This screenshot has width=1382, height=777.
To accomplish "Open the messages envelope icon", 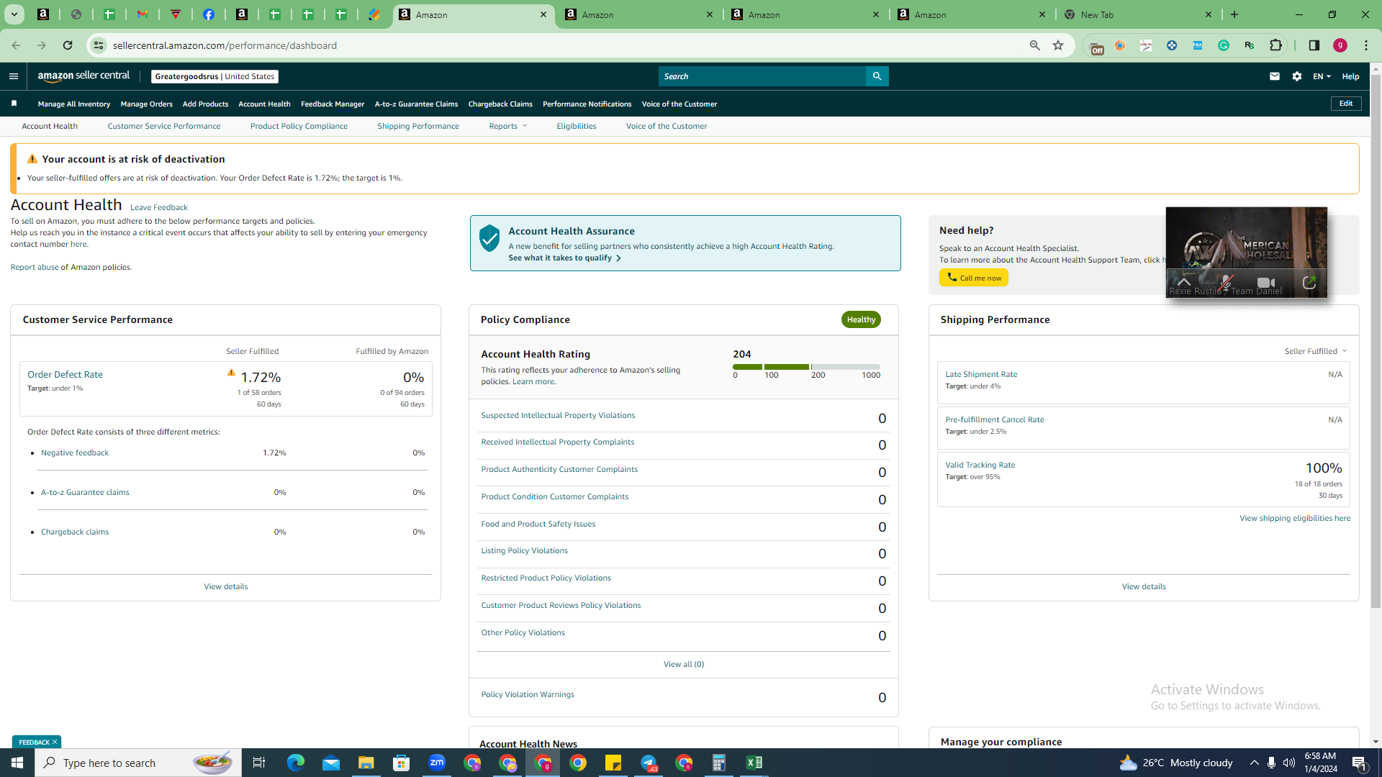I will pos(1275,76).
